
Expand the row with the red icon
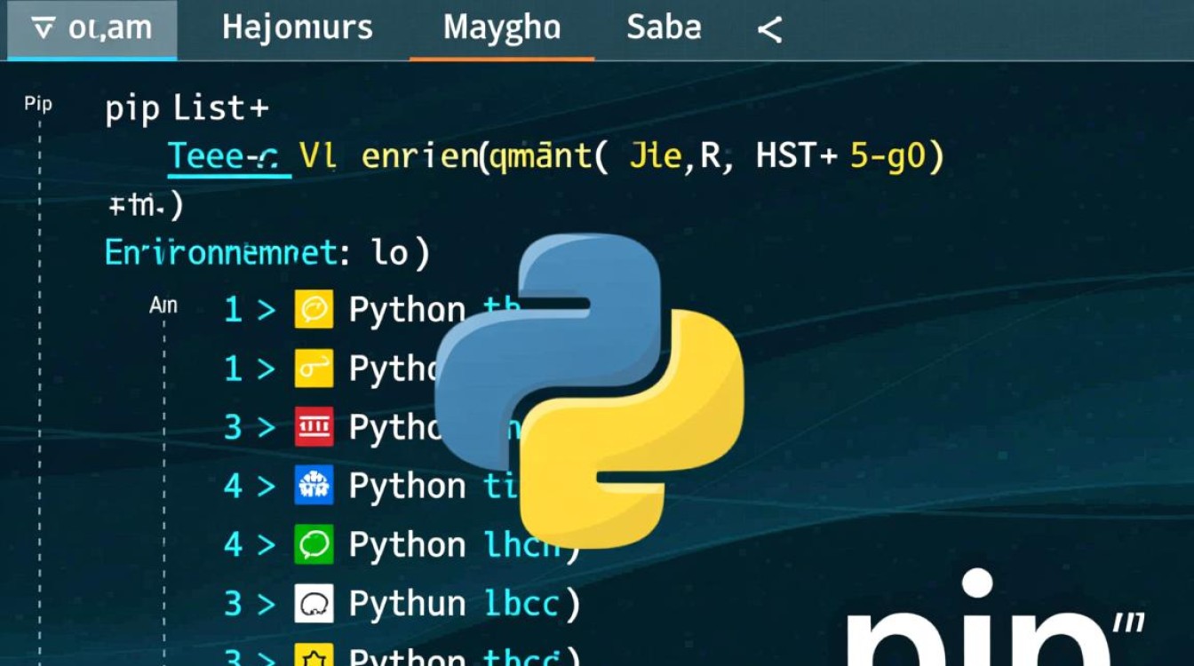267,428
